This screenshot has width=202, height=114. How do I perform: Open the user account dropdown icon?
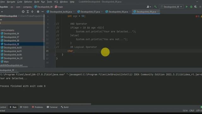(x=149, y=7)
